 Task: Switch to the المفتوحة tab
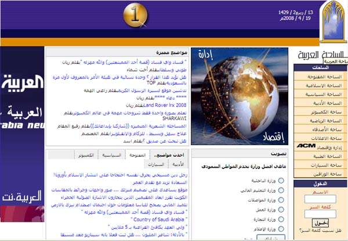(137, 155)
